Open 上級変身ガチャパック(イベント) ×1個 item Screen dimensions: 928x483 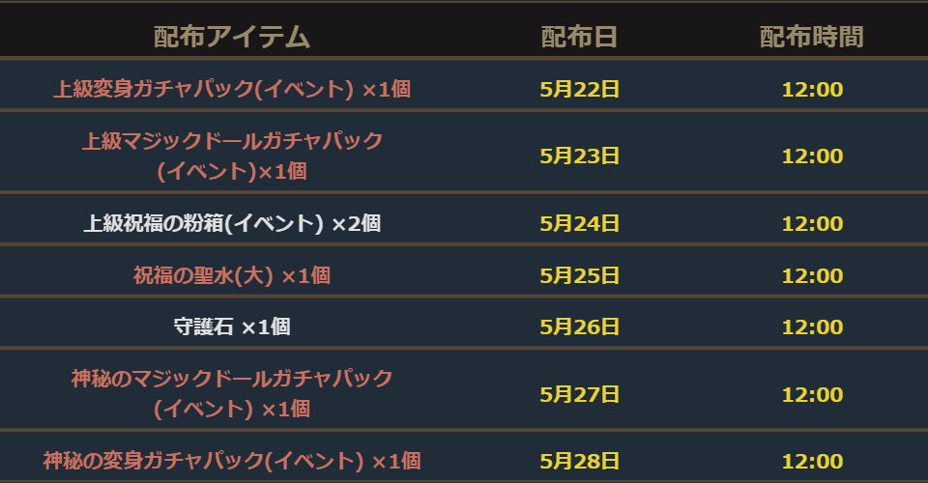232,90
